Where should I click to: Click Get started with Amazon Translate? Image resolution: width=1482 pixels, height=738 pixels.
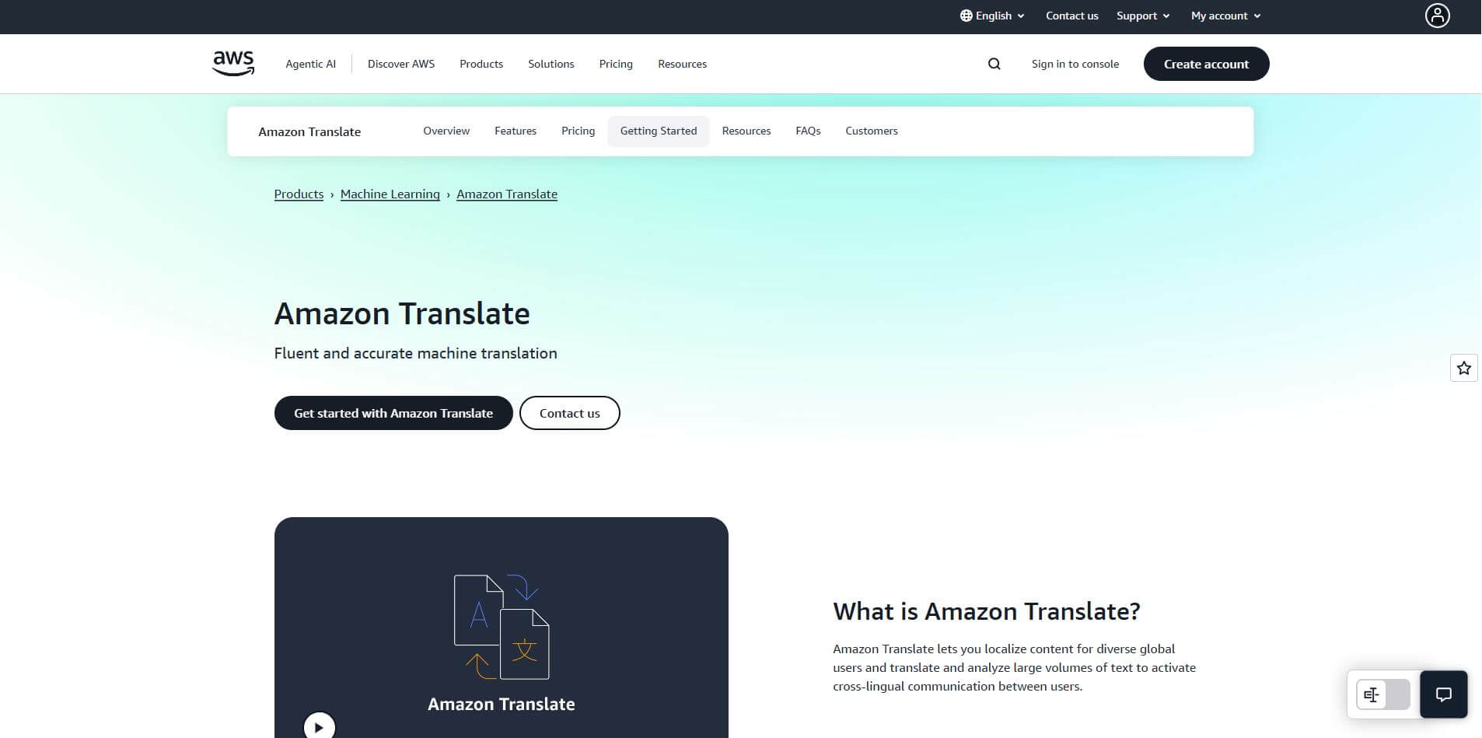click(x=393, y=413)
